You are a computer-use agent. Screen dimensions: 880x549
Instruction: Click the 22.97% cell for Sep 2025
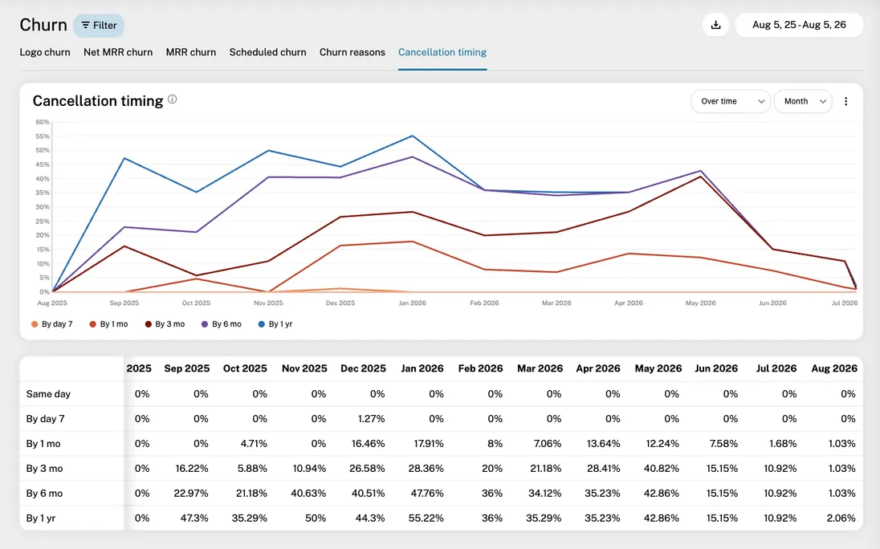[191, 494]
